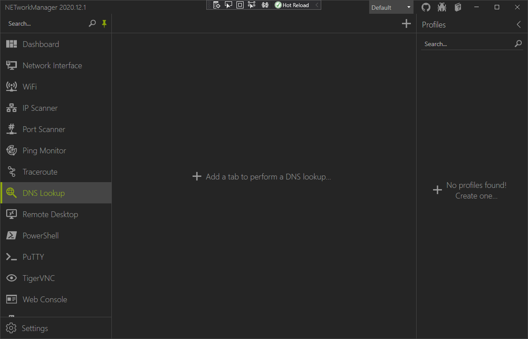The width and height of the screenshot is (528, 339).
Task: Open Ping Monitor from sidebar
Action: tap(56, 150)
